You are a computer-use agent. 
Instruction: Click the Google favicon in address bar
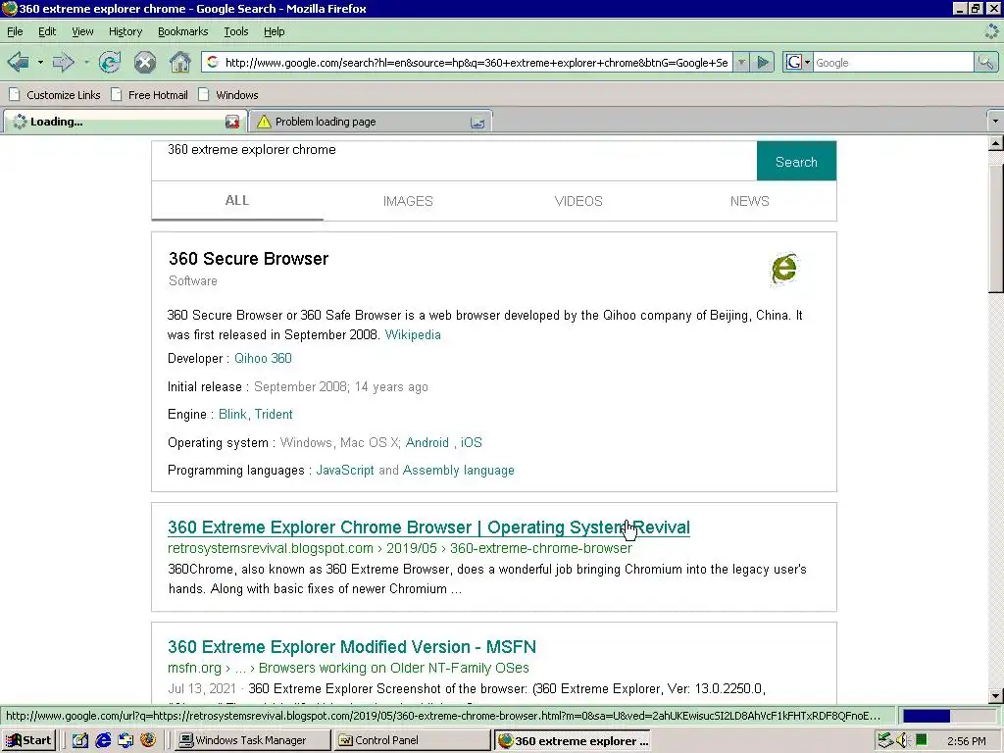click(x=213, y=62)
